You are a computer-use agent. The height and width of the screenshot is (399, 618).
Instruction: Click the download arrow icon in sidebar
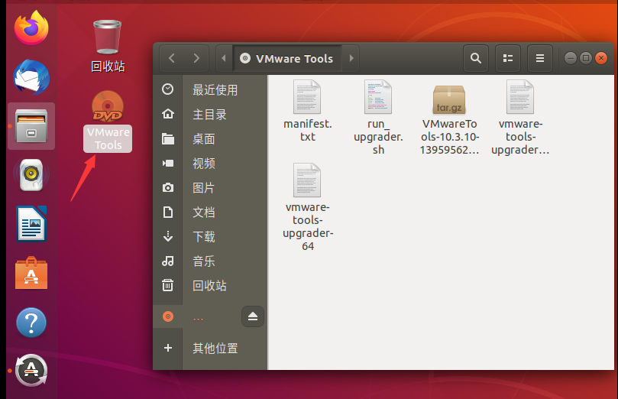click(168, 236)
